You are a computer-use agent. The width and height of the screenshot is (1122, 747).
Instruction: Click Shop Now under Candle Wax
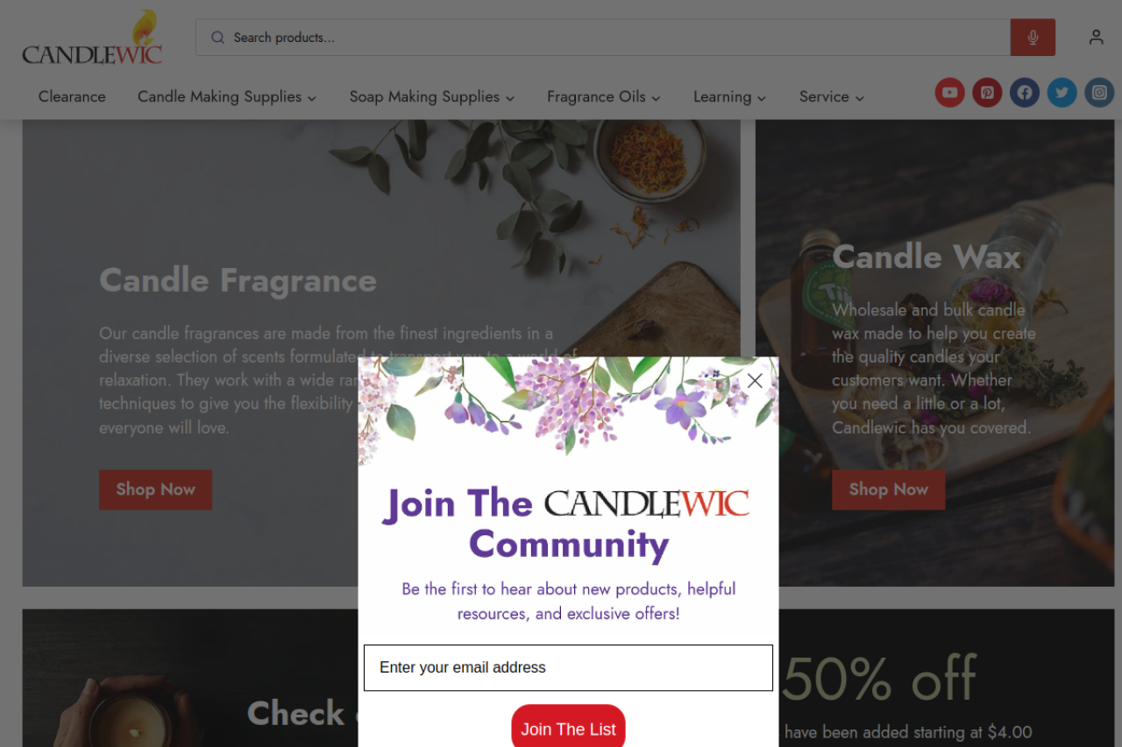point(888,490)
